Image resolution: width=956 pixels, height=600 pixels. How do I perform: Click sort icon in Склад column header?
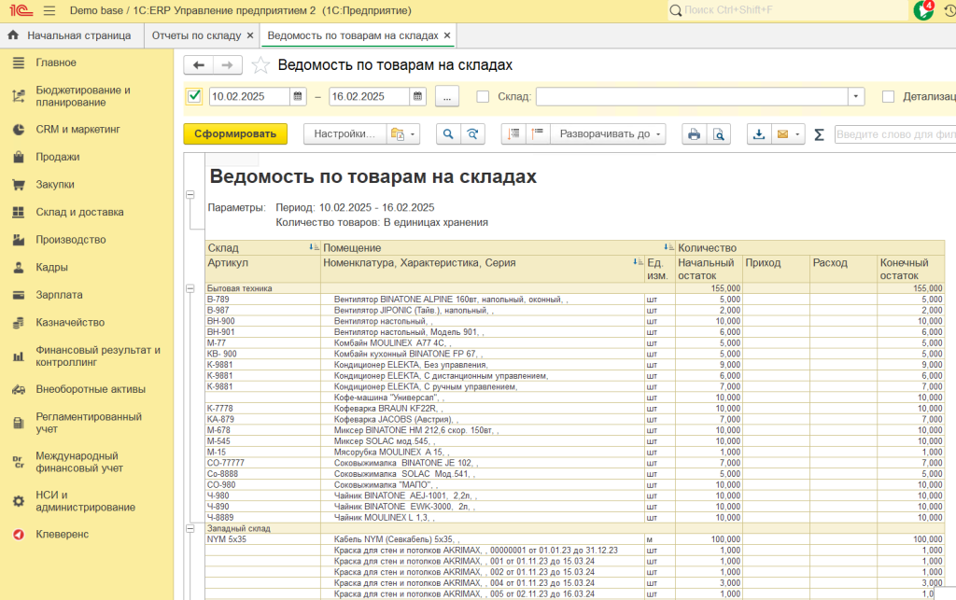click(x=314, y=247)
